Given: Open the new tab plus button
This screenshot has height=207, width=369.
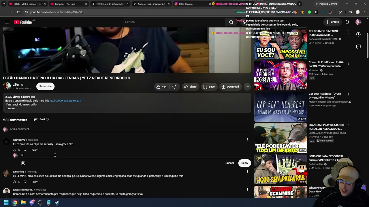Looking at the screenshot, I should [300, 4].
